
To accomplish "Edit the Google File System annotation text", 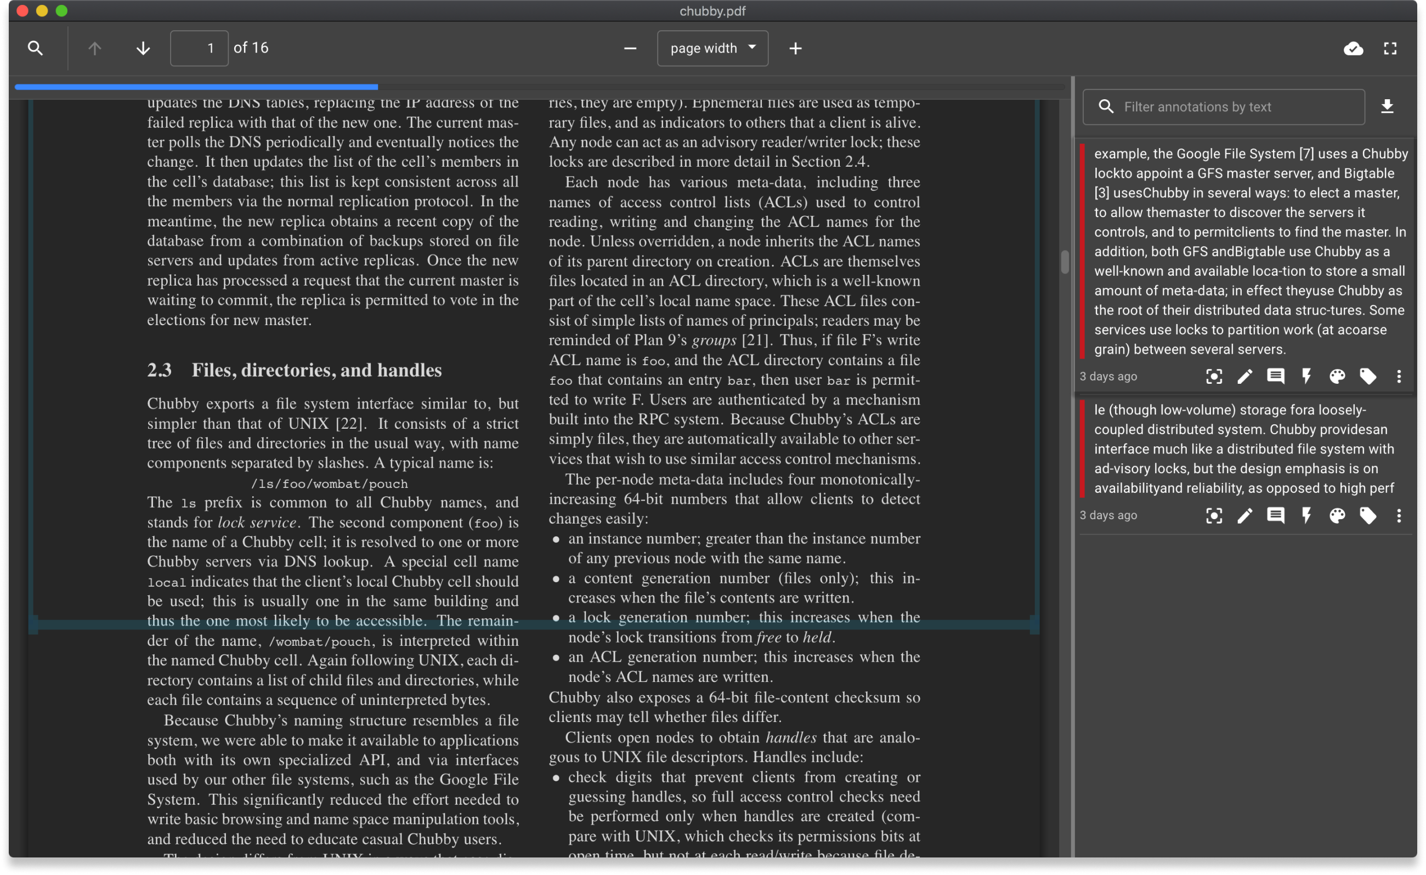I will (x=1244, y=376).
